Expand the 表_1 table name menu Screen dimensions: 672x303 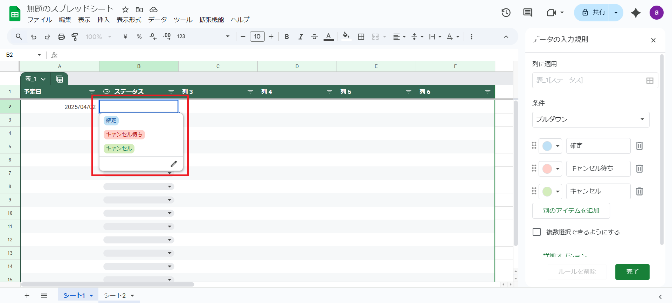[x=36, y=79]
